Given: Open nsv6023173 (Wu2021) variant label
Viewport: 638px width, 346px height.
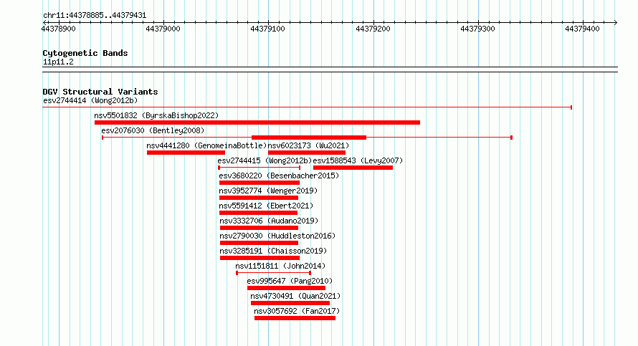Looking at the screenshot, I should pyautogui.click(x=308, y=145).
